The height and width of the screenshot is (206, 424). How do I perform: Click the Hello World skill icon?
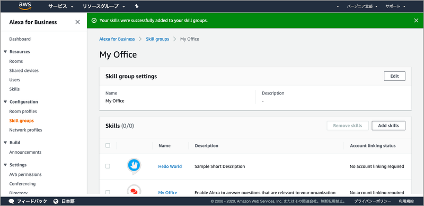134,166
